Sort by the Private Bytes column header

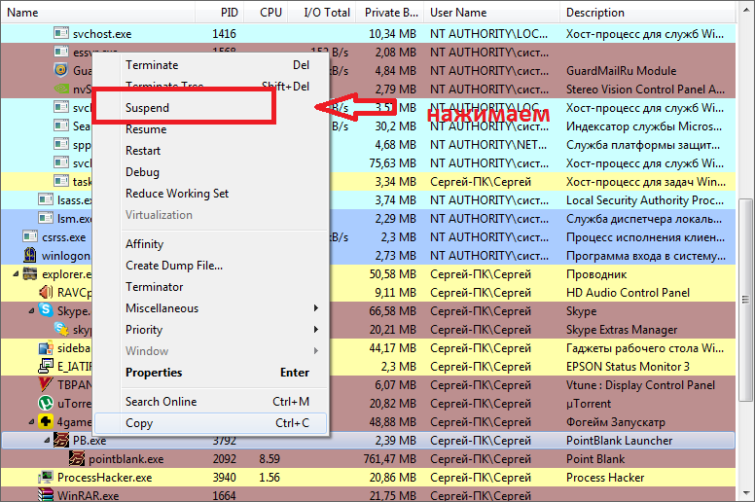pyautogui.click(x=390, y=13)
